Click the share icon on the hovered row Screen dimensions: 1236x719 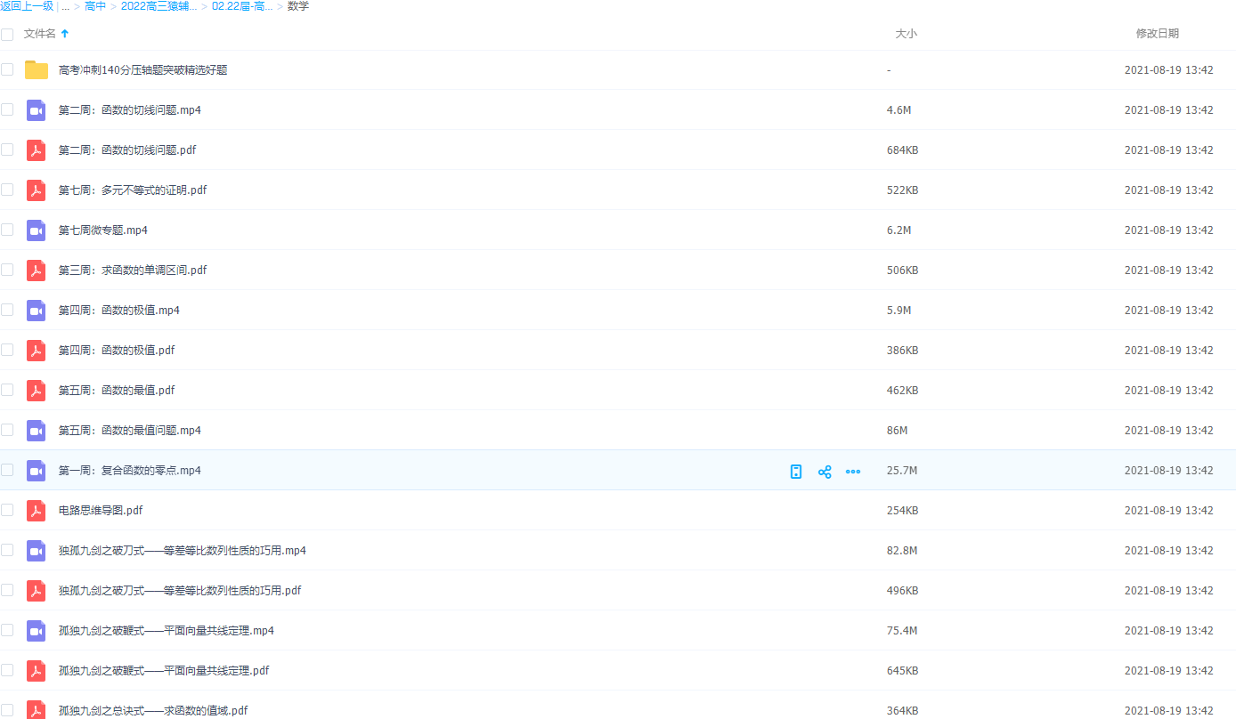coord(825,472)
